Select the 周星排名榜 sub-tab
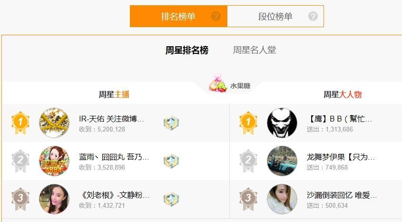Viewport: 402px width, 222px height. click(x=187, y=50)
